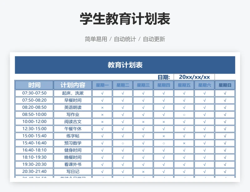The height and width of the screenshot is (192, 250).
Task: Select the 计划内容 column header
Action: coord(73,85)
